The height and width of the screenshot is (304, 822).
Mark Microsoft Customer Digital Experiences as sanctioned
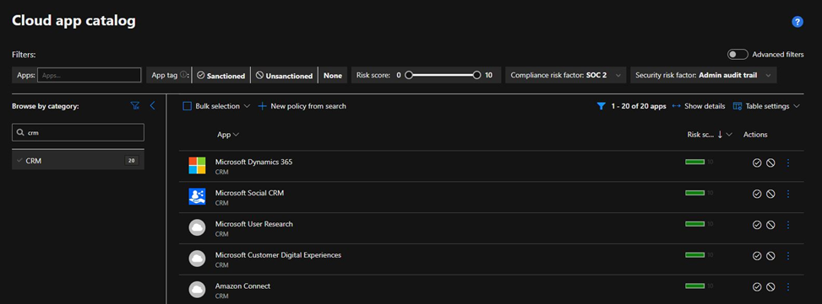(757, 256)
